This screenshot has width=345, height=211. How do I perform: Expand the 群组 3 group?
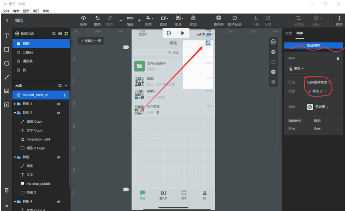coord(15,104)
